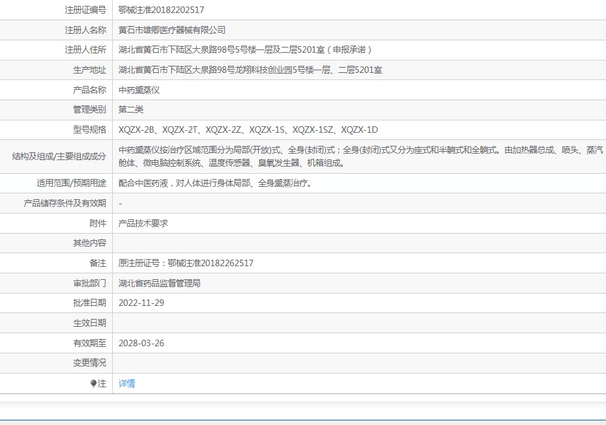Click the 注册人住所 label

85,50
